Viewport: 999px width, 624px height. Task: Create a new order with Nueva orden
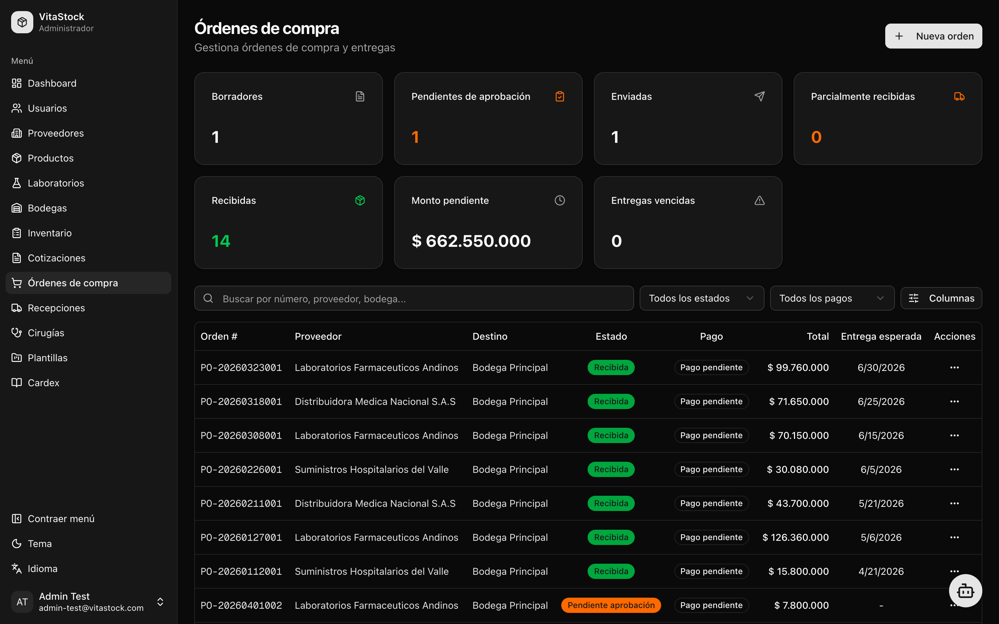[x=933, y=36]
